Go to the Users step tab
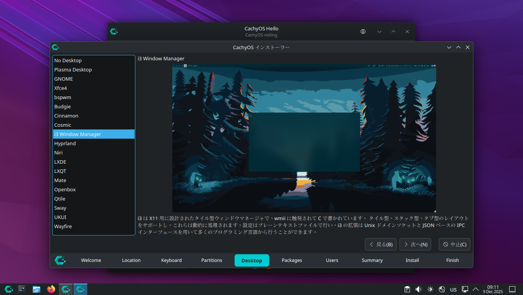Screen dimensions: 523x295 332,260
